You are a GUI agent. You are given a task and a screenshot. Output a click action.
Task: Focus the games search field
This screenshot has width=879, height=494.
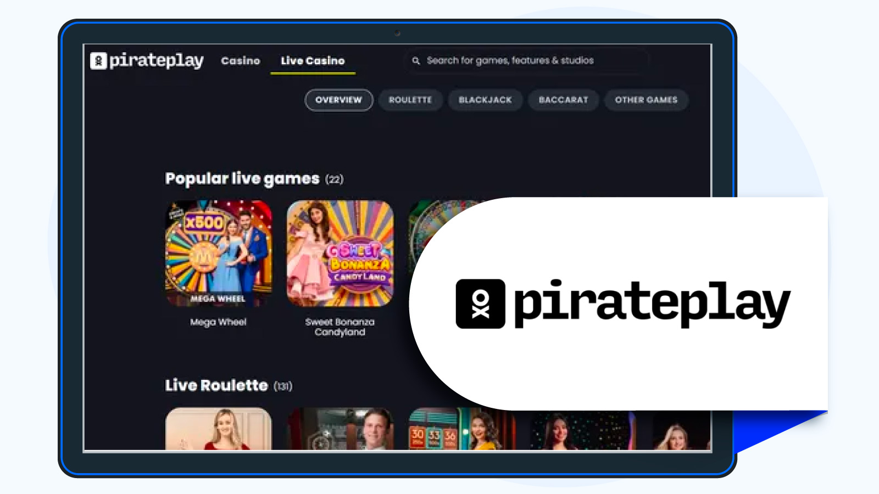[x=526, y=60]
